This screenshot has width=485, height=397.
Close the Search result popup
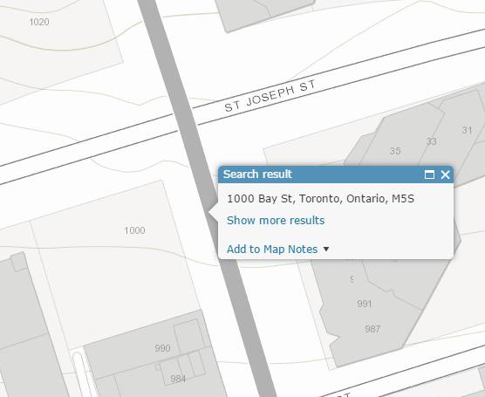pos(445,175)
